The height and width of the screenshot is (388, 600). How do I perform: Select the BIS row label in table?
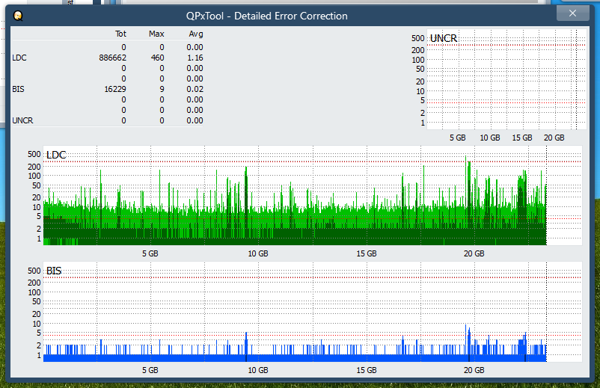click(18, 89)
